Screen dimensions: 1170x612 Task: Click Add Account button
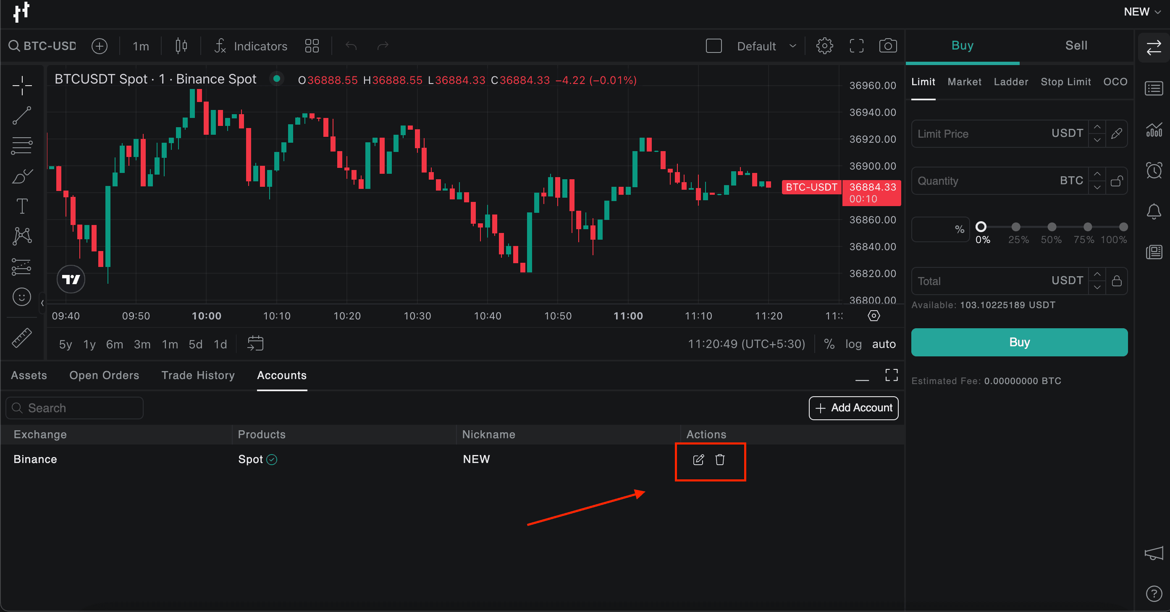click(x=853, y=408)
